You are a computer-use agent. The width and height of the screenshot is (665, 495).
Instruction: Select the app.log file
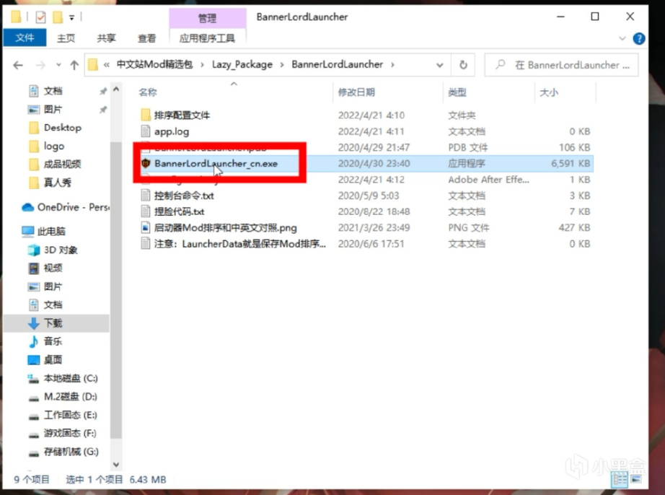click(172, 131)
